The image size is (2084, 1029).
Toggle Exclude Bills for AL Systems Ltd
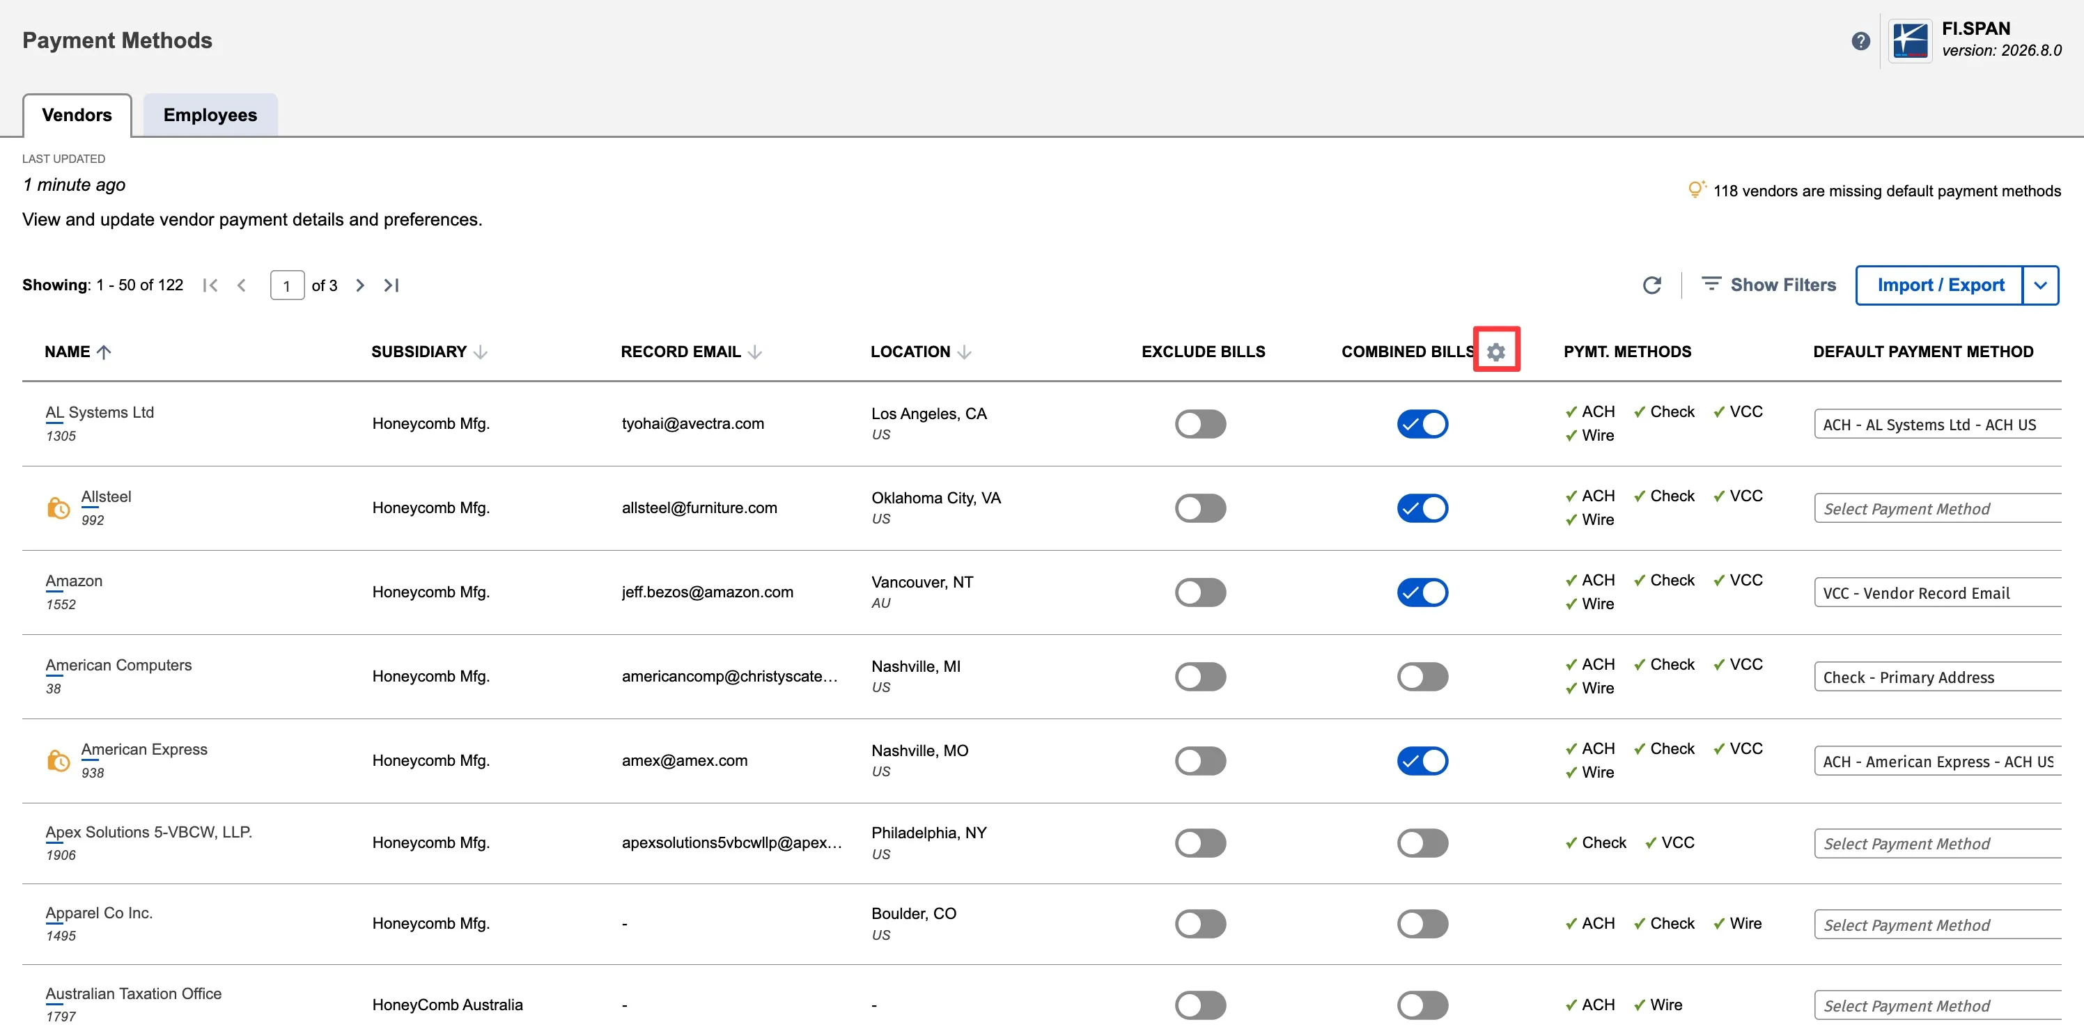[1201, 423]
